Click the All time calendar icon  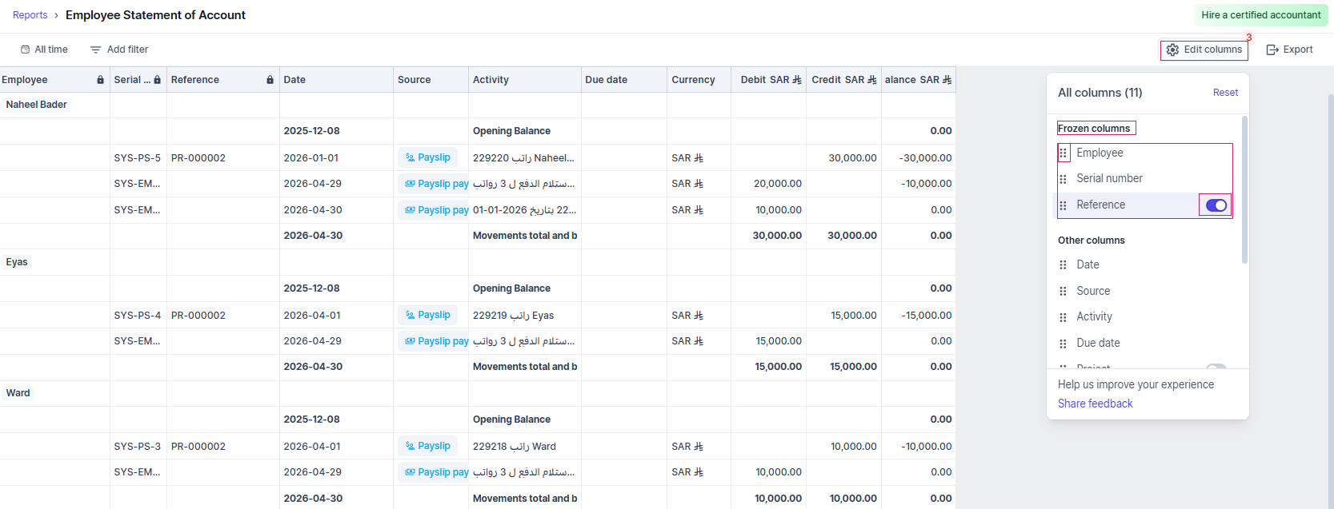[x=26, y=50]
